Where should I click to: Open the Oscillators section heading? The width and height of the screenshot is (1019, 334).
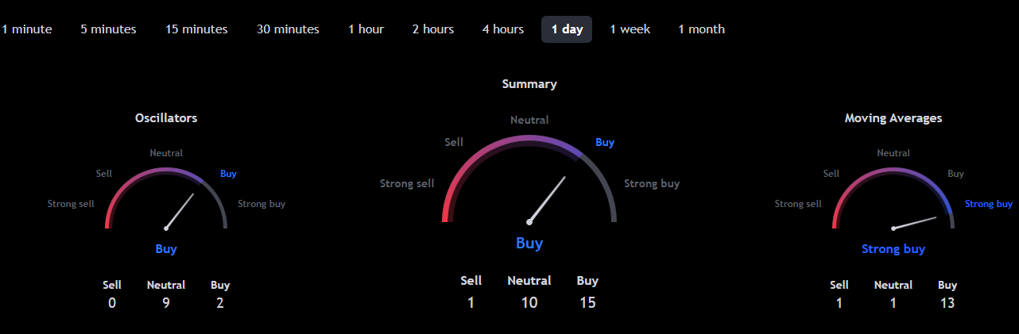[166, 118]
